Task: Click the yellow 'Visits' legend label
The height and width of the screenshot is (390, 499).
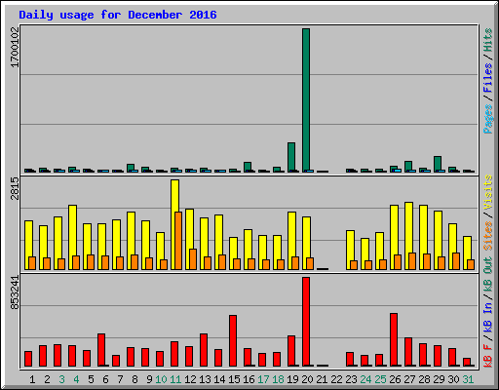Action: 488,192
